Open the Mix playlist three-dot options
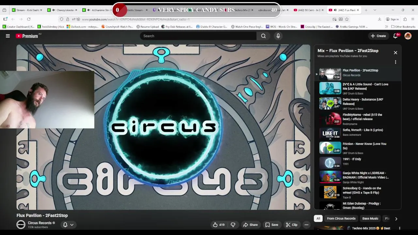 point(395,62)
